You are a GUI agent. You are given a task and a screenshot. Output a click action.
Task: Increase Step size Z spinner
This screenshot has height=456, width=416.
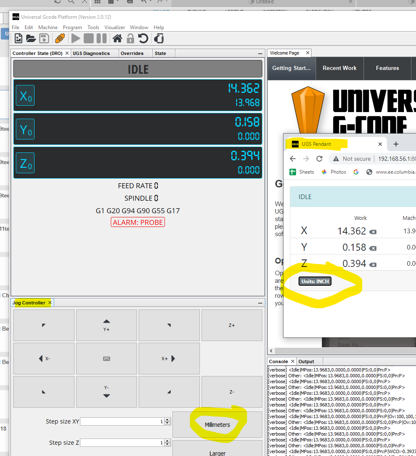[167, 441]
